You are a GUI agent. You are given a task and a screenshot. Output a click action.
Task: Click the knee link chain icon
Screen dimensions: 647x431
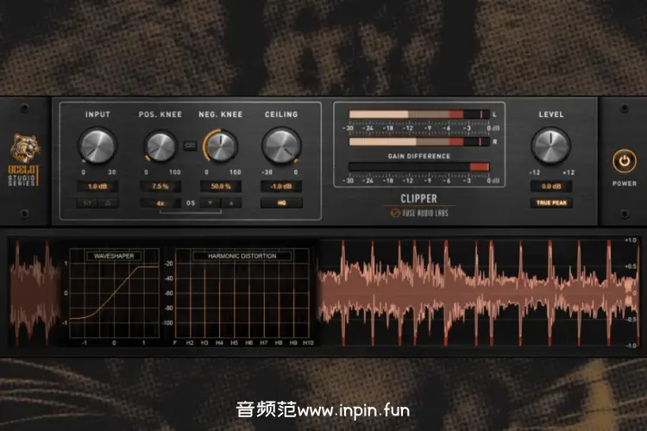click(x=191, y=145)
